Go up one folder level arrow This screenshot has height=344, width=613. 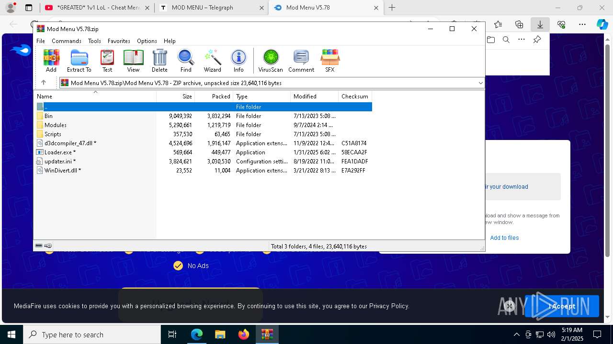click(44, 83)
